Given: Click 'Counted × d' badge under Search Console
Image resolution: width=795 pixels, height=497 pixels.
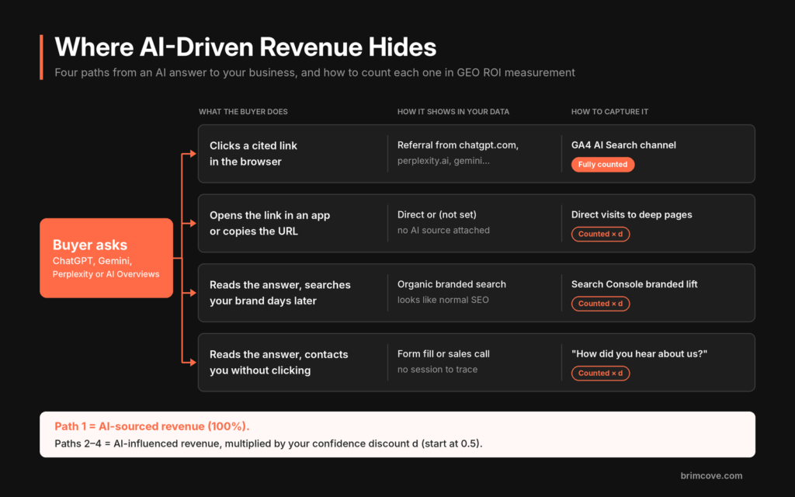Looking at the screenshot, I should click(600, 304).
